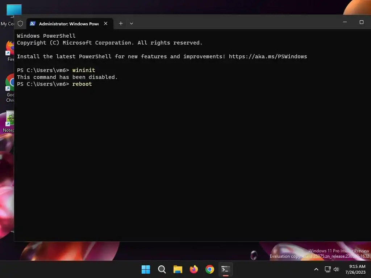This screenshot has width=371, height=278.
Task: Click the 'This command has been disabled.' output line
Action: click(x=67, y=77)
